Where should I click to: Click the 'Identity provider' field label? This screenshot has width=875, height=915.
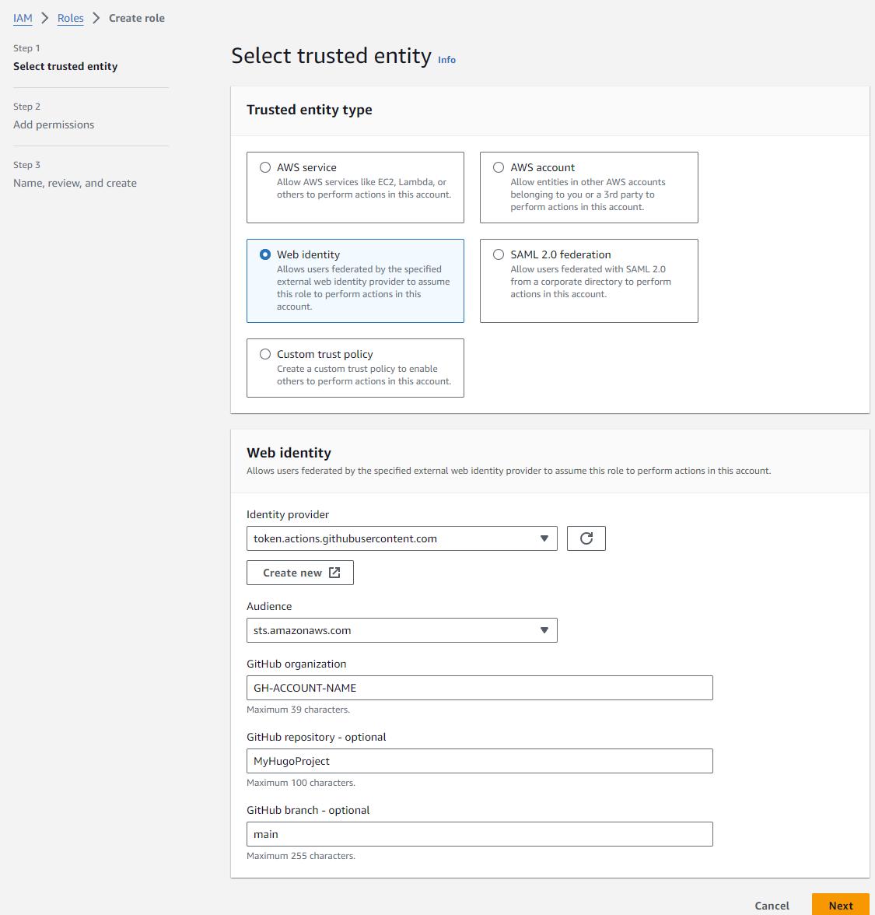click(288, 515)
